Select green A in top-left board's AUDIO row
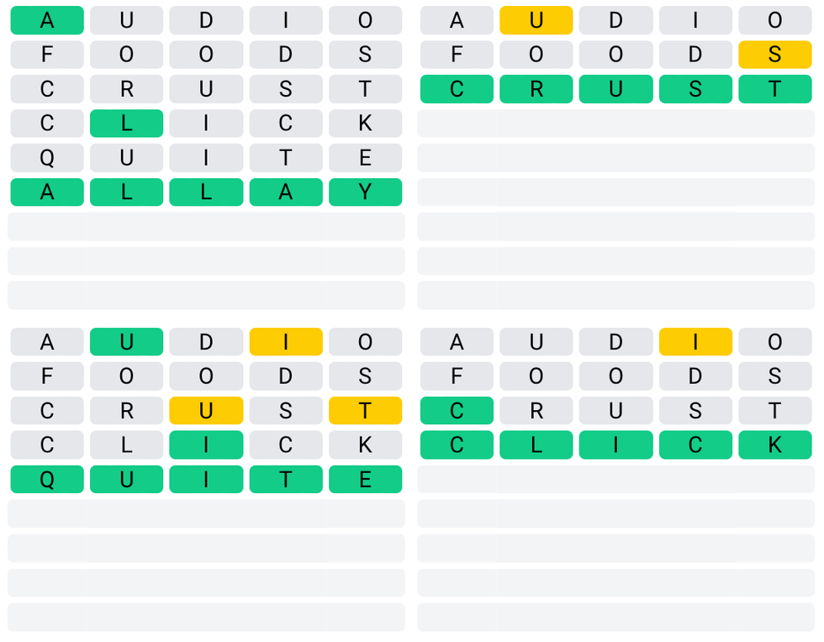Image resolution: width=824 pixels, height=642 pixels. pos(47,20)
